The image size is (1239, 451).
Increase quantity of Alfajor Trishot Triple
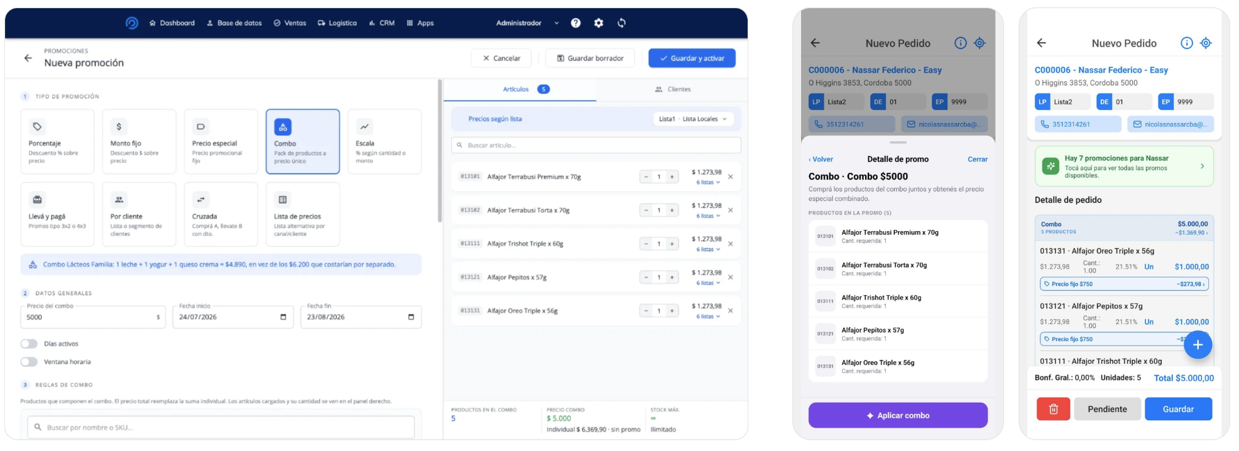[x=672, y=244]
